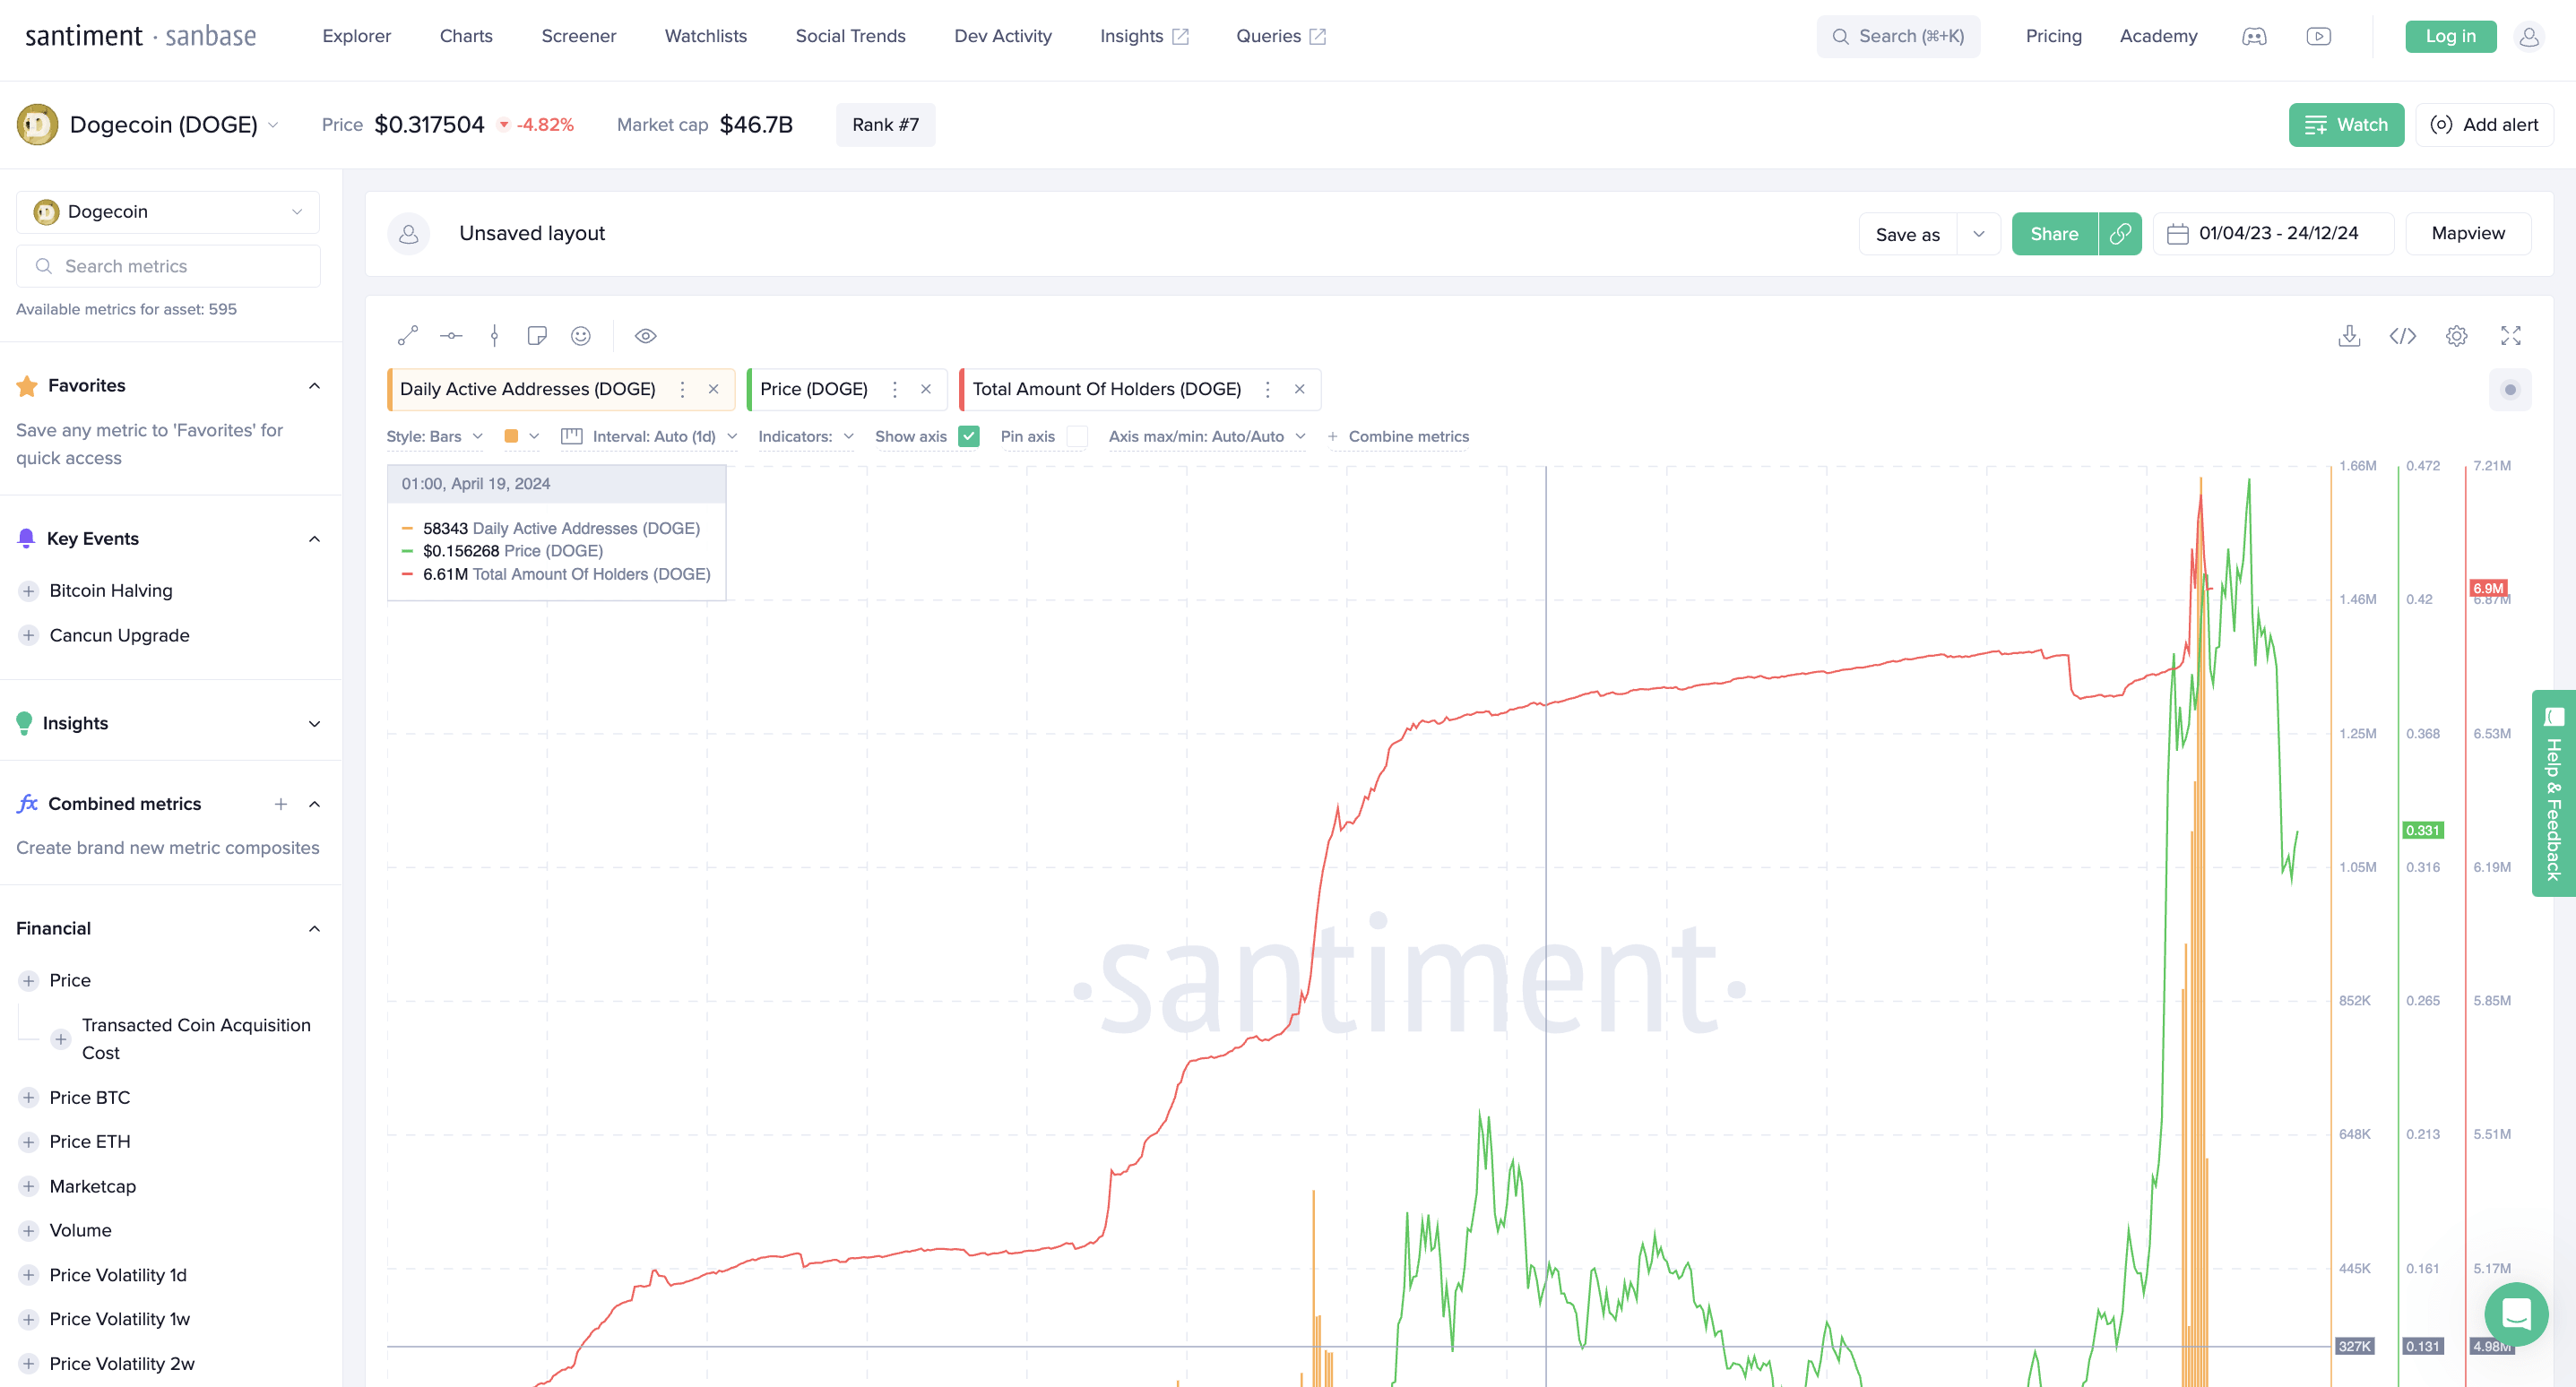Enable the Pin axis checkbox
Screen dimensions: 2576x1387
[1077, 437]
